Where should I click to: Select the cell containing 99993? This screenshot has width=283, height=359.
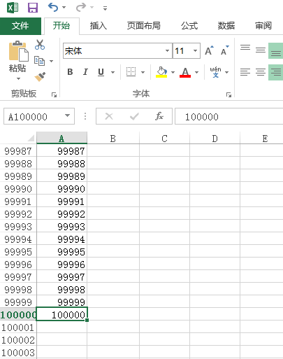tap(61, 227)
